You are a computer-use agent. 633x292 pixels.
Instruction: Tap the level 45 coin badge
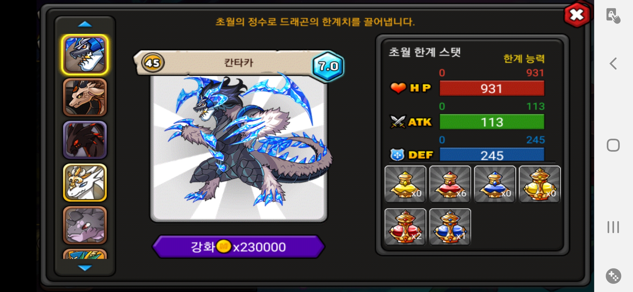click(x=153, y=63)
